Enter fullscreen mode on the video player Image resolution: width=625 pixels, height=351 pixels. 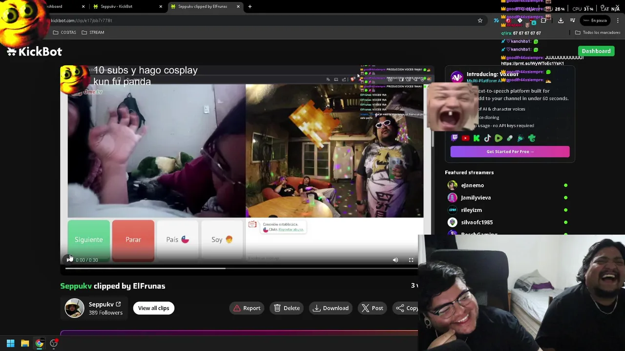point(411,260)
